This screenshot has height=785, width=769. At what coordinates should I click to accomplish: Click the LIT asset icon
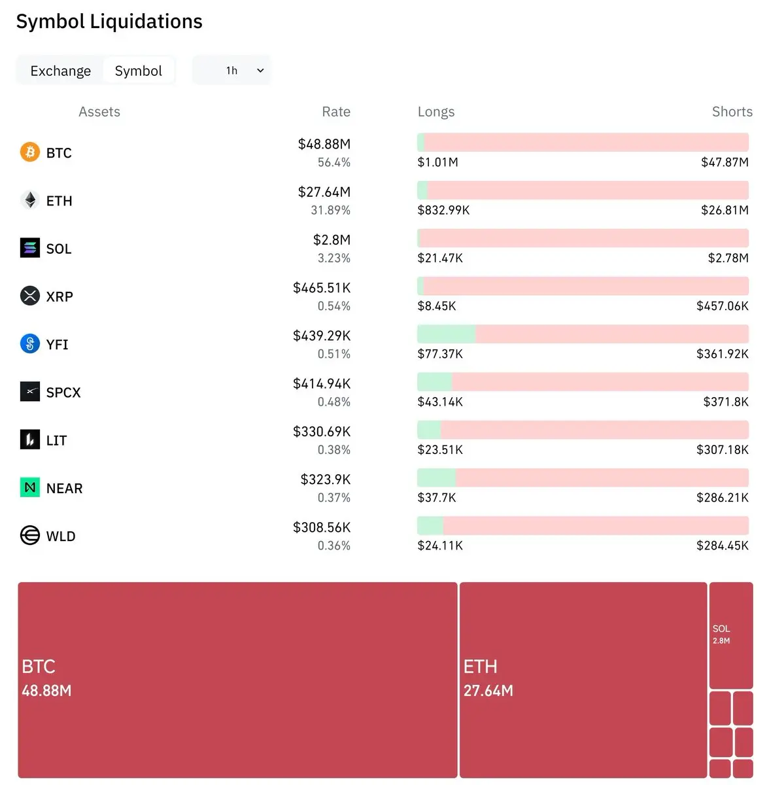pos(30,440)
